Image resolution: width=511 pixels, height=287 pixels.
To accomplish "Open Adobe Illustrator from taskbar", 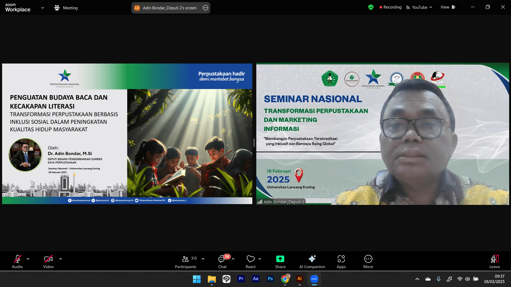I will [299, 279].
